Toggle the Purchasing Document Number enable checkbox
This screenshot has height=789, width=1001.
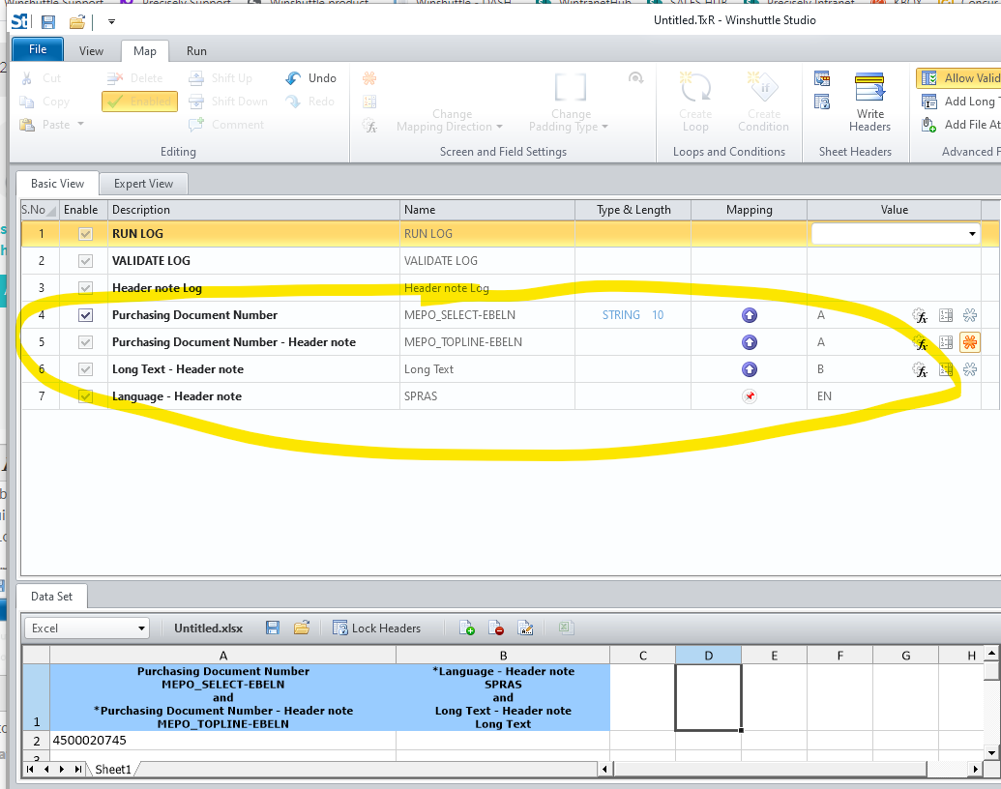(85, 315)
